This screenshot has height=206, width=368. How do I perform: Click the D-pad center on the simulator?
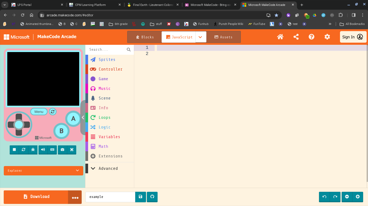point(19,125)
